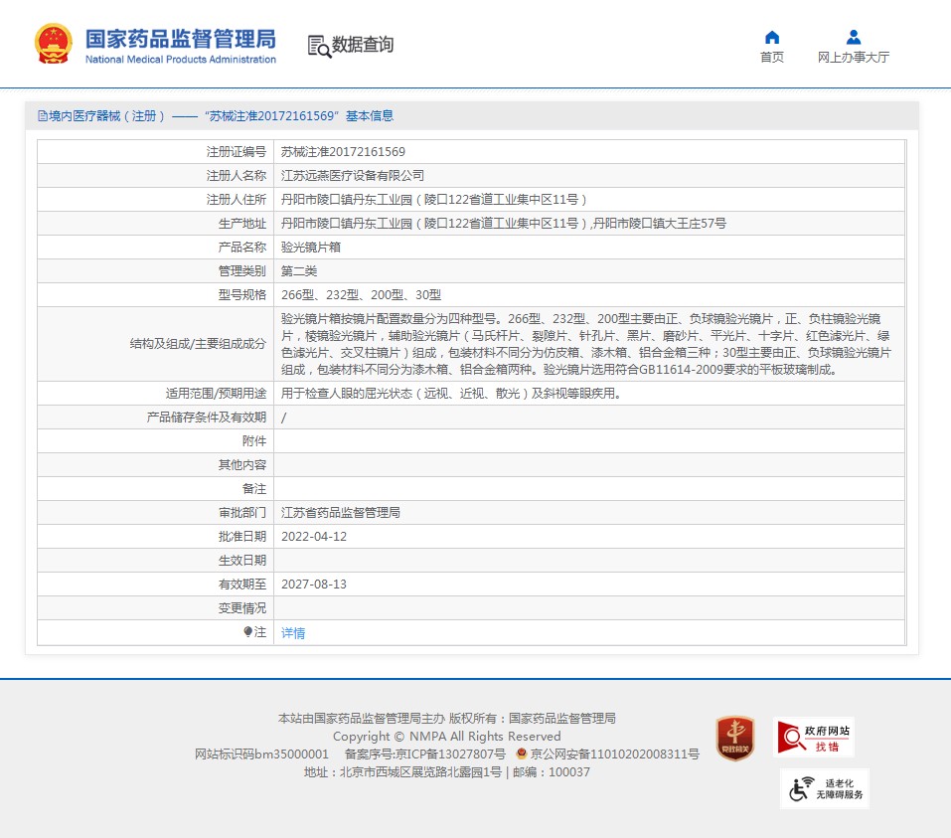Click the 网站标识码bm35000001 footer text
The width and height of the screenshot is (951, 838).
click(x=261, y=754)
